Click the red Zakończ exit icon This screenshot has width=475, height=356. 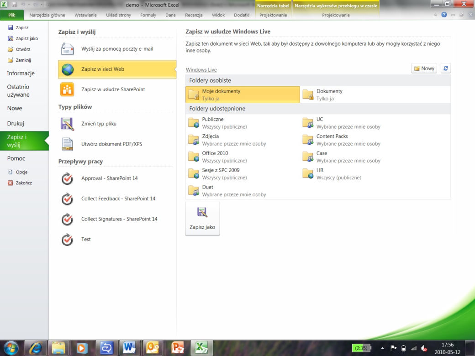tap(11, 183)
